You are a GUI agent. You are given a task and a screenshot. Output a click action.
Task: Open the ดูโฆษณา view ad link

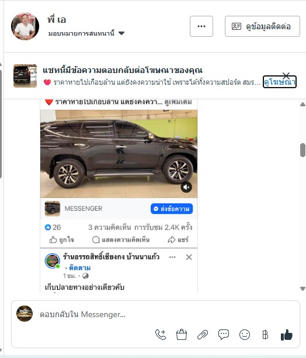tap(280, 82)
